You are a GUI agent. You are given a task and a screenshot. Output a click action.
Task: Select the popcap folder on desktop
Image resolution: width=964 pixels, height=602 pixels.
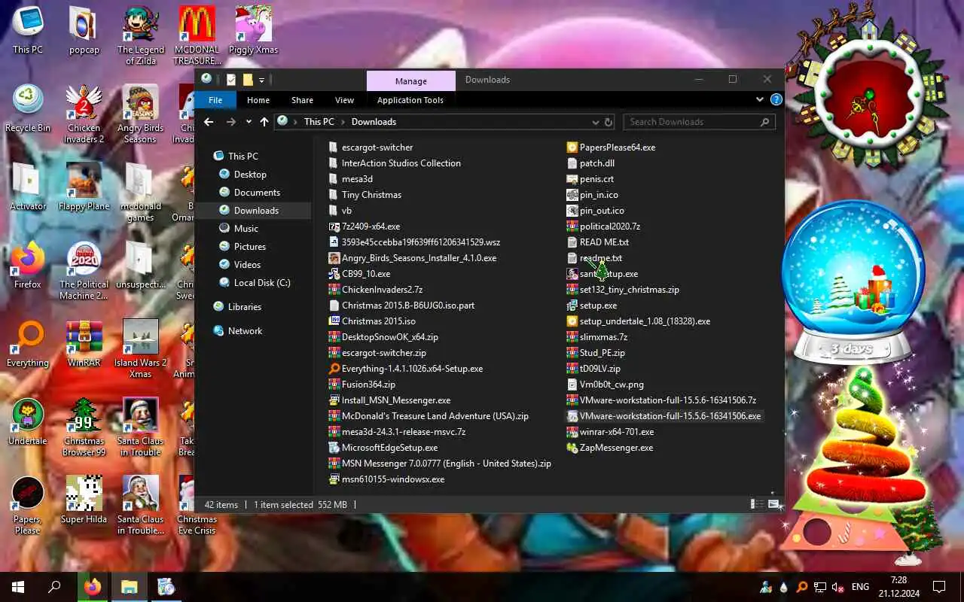pyautogui.click(x=84, y=30)
